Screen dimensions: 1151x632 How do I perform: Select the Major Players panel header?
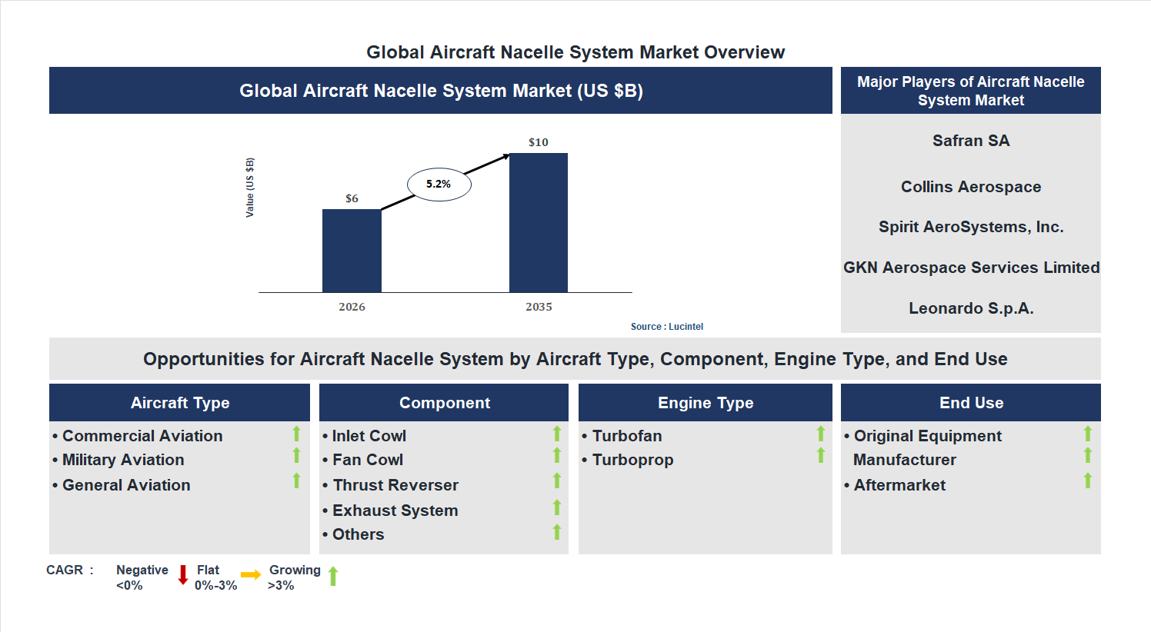click(970, 90)
